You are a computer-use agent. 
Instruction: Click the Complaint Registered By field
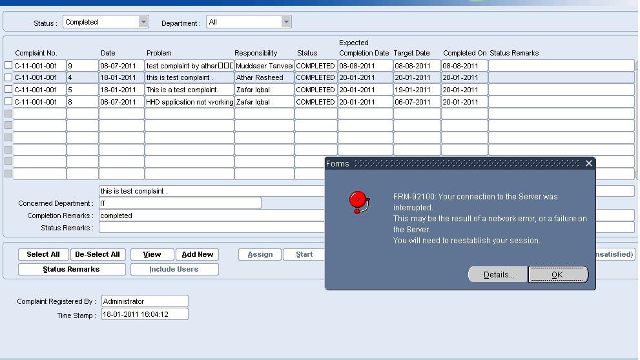pos(145,301)
